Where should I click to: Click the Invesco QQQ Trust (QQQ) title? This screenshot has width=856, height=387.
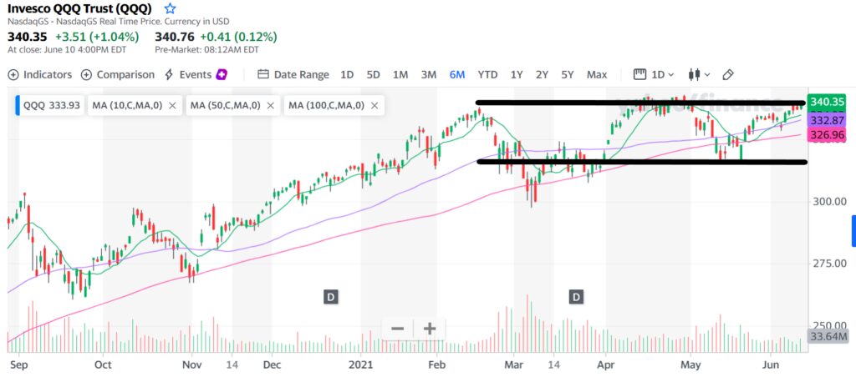79,8
